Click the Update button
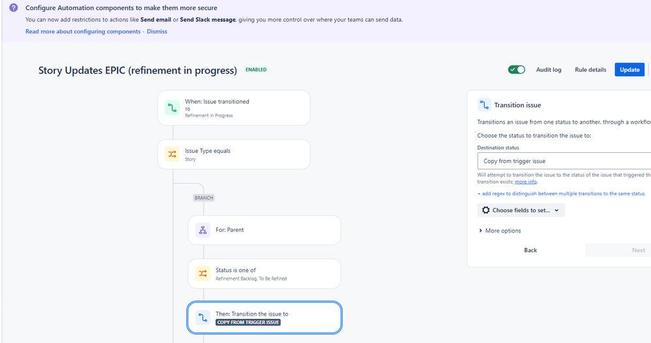Image resolution: width=651 pixels, height=343 pixels. [x=629, y=70]
